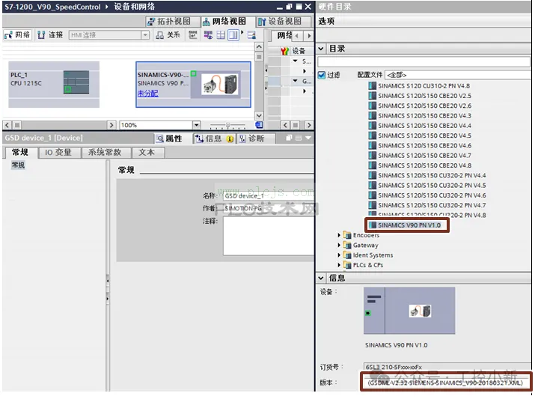Collapse the 信息 (Information) section

click(321, 278)
